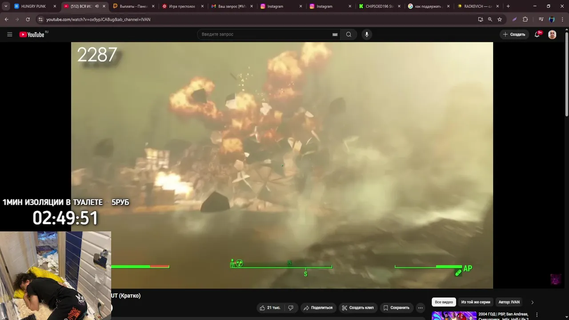This screenshot has height=320, width=569.
Task: Select the Из той же серии chip
Action: tap(476, 302)
